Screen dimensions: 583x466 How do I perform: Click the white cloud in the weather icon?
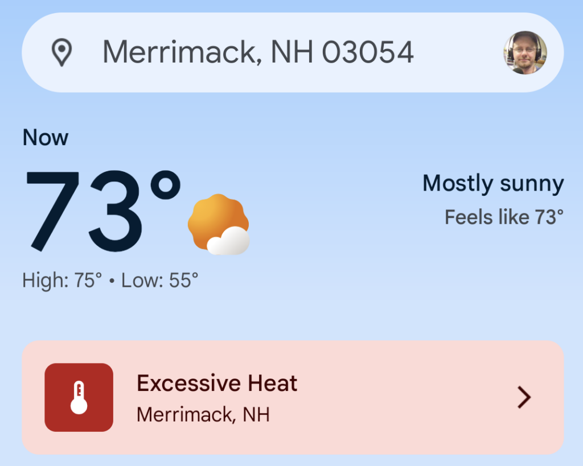pyautogui.click(x=229, y=242)
